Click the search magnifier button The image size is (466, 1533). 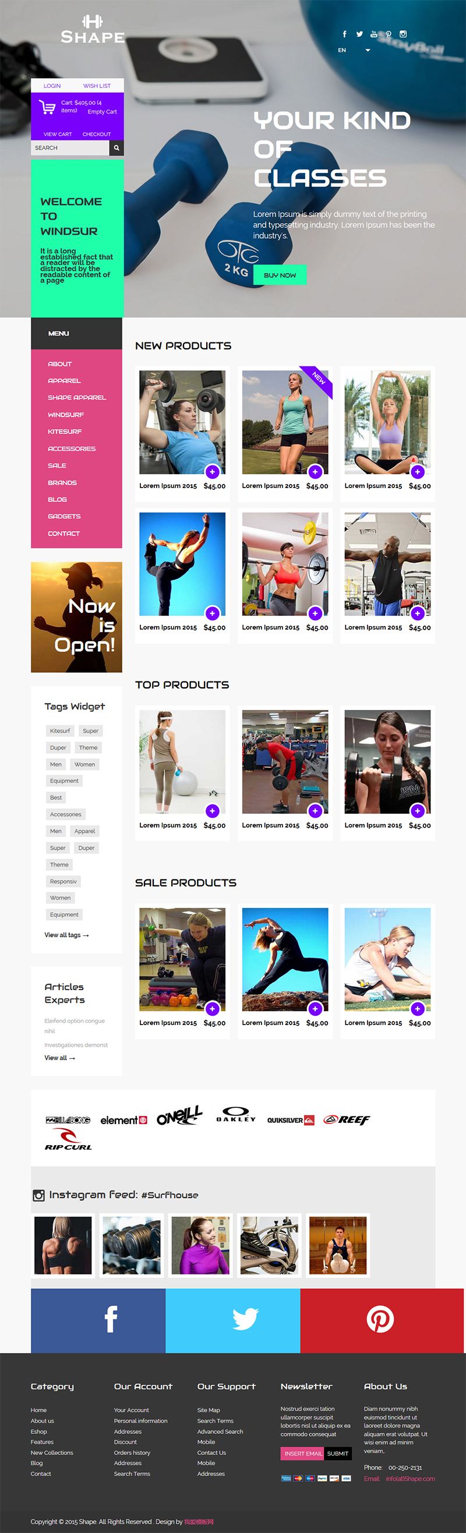click(x=116, y=147)
